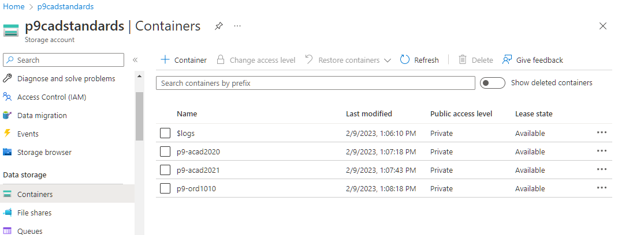Open more options for p9-ord1010 row
The height and width of the screenshot is (235, 618).
coord(601,188)
